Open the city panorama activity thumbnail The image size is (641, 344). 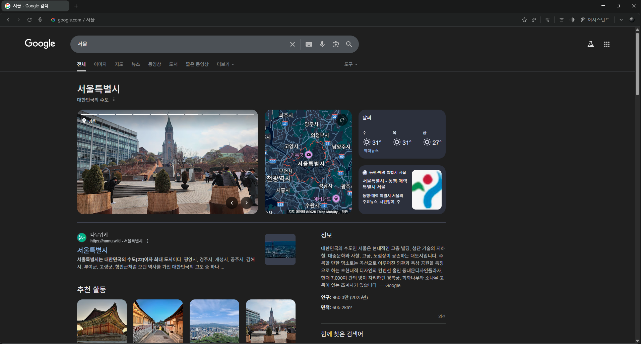[214, 321]
